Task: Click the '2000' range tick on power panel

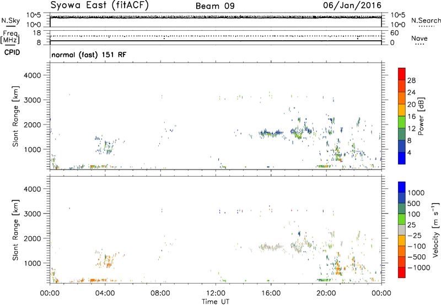Action: click(x=32, y=124)
